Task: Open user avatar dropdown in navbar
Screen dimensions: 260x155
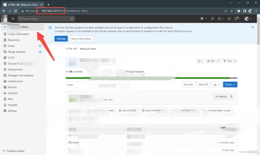Action: tap(248, 18)
